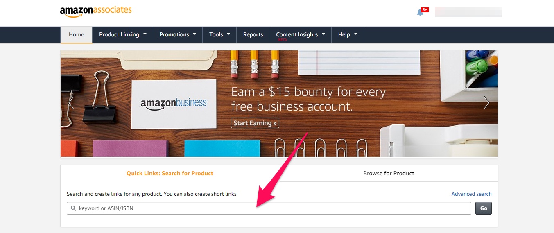
Task: Click the search magnifier icon in field
Action: (74, 208)
